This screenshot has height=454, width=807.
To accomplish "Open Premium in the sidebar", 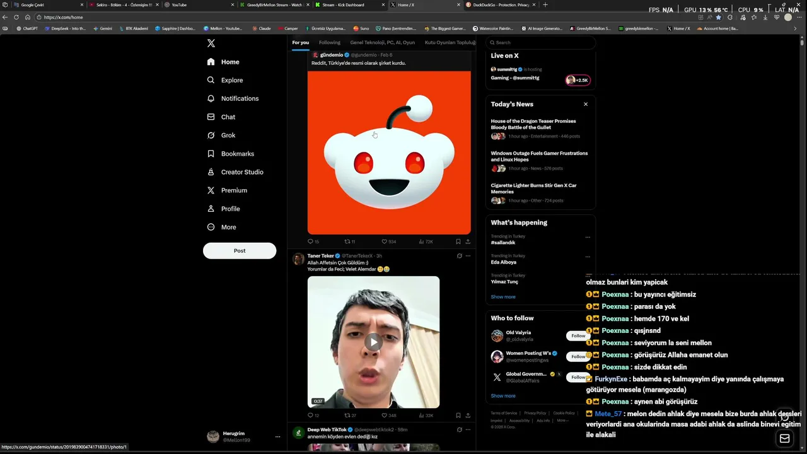I will tap(227, 190).
